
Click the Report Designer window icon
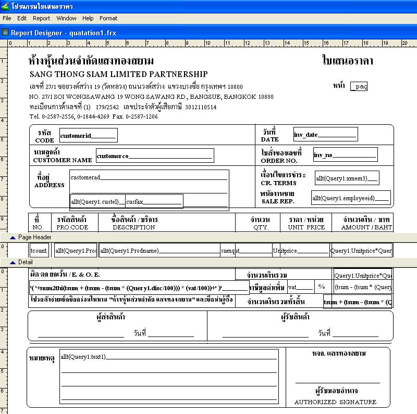pyautogui.click(x=5, y=32)
